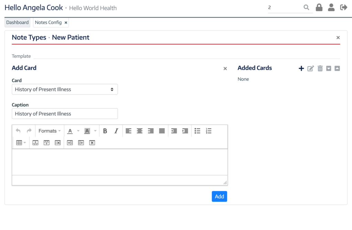Click the editor resize handle
Image resolution: width=352 pixels, height=230 pixels.
pos(225,183)
